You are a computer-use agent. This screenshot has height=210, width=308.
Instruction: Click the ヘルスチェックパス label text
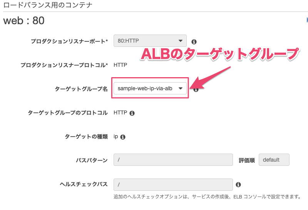(86, 184)
